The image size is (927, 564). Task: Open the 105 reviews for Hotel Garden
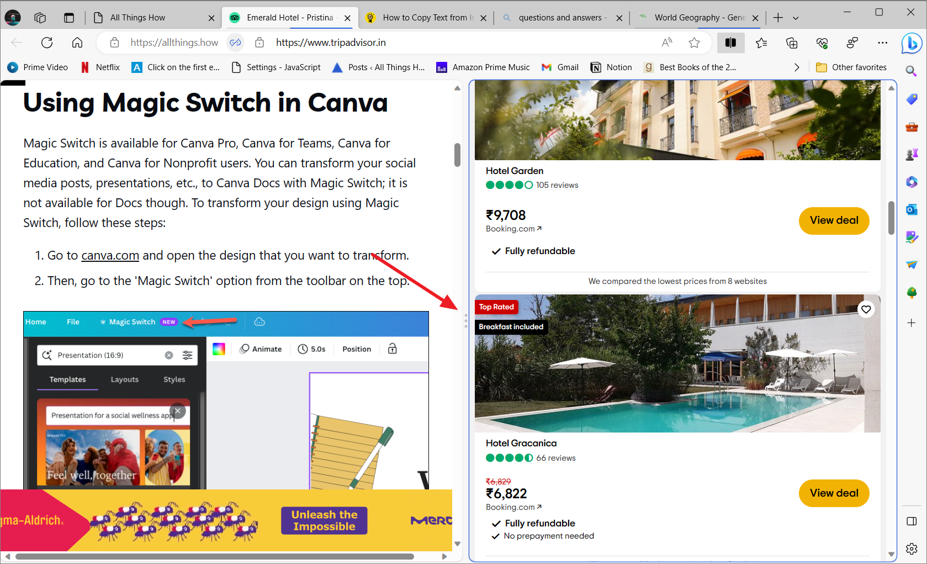557,185
